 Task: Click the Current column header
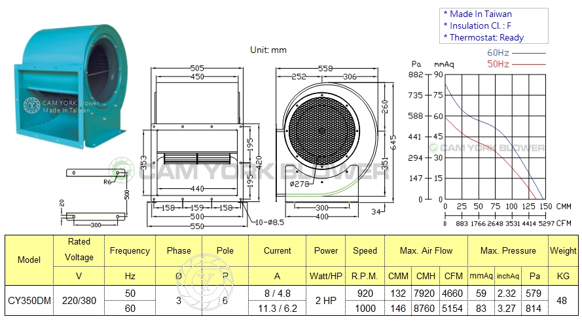pos(278,250)
